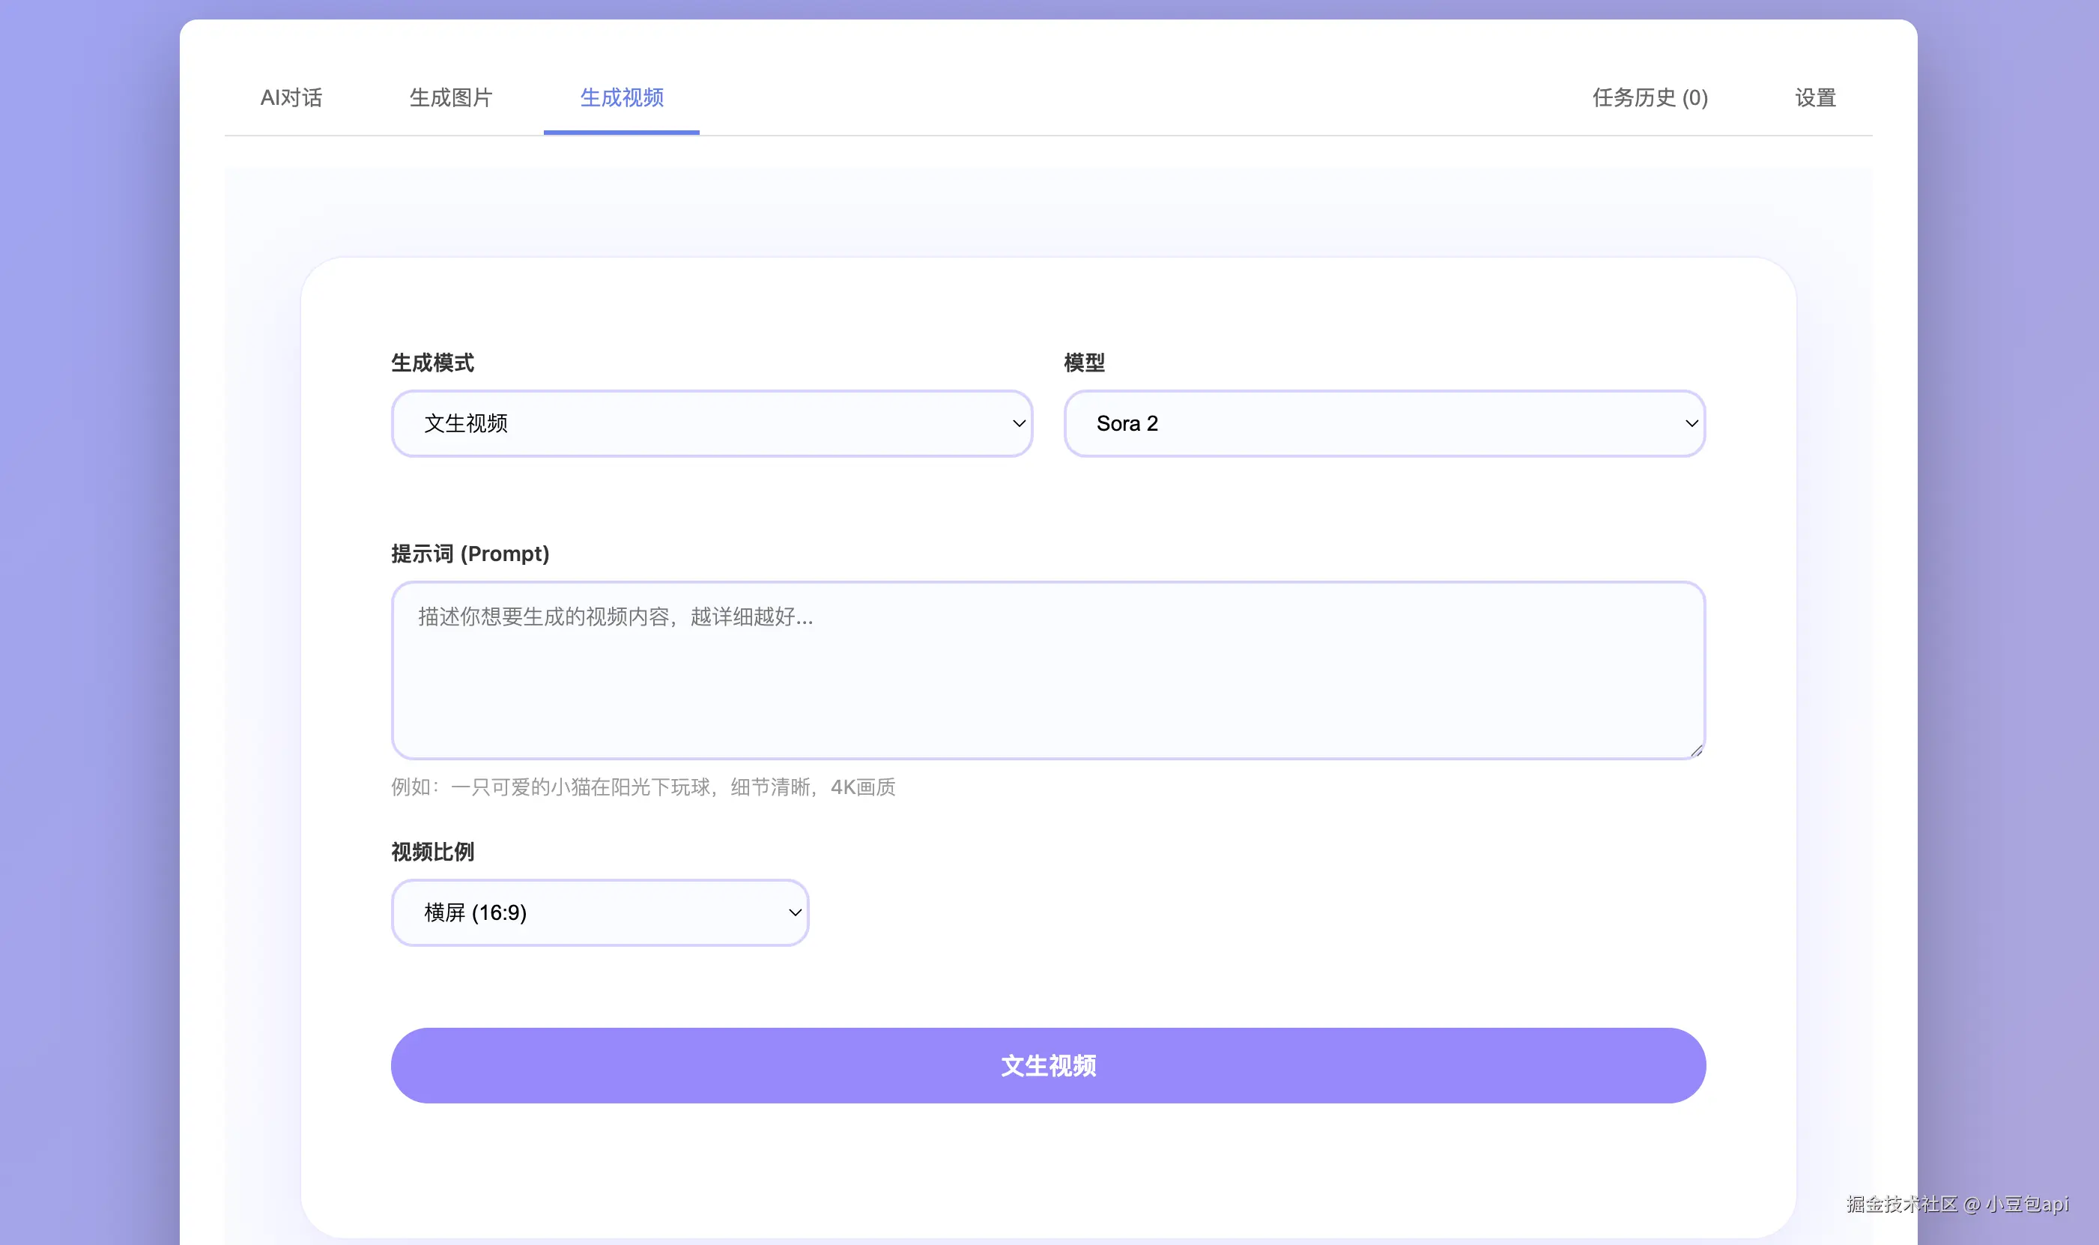
Task: Select the 生成视频 tab
Action: [622, 98]
